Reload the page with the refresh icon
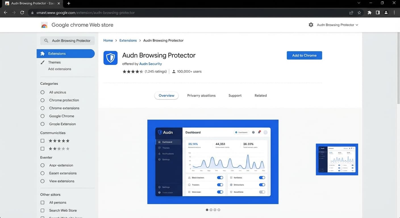The height and width of the screenshot is (218, 400). (22, 12)
